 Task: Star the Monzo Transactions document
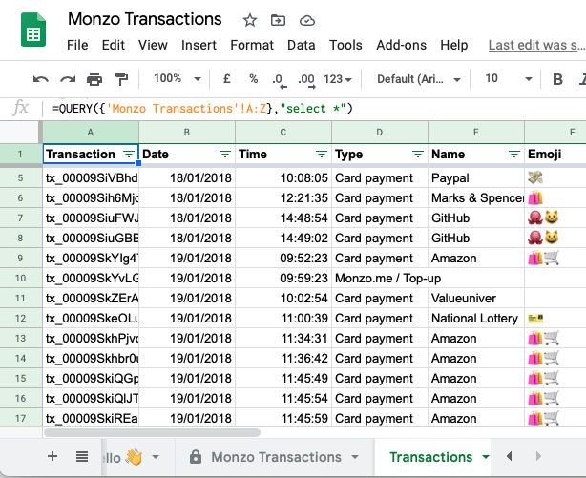click(250, 20)
